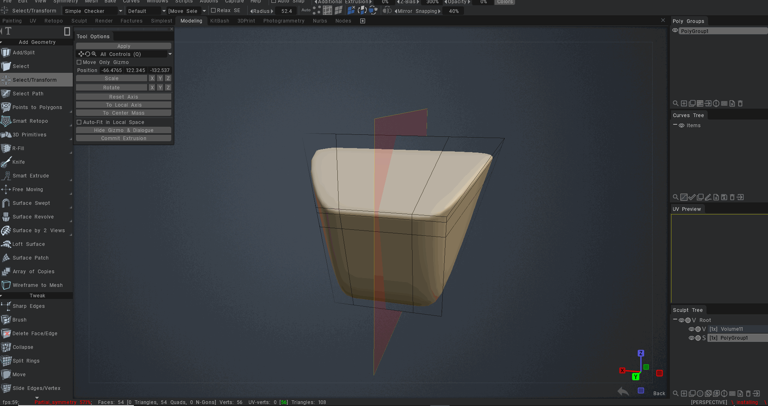Open the Array of Copies tool
Screen dimensions: 768x406
point(33,272)
